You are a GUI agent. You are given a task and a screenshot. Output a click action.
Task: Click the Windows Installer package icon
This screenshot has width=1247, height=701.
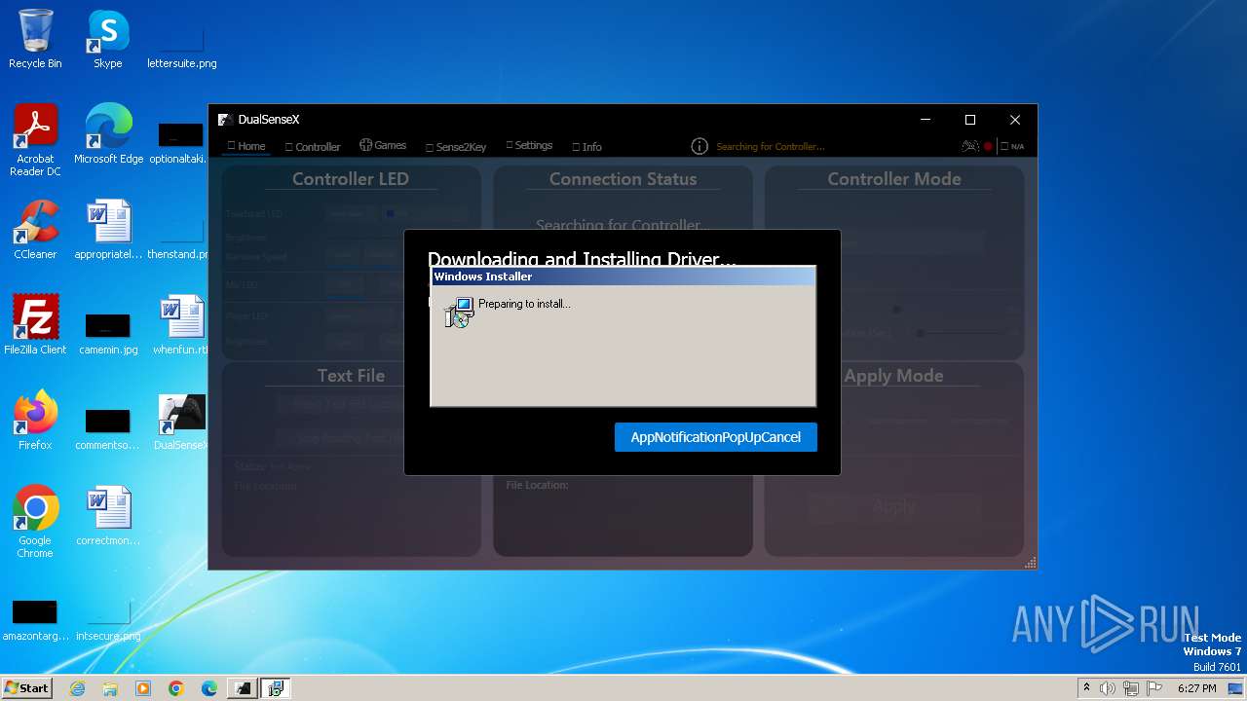[x=459, y=312]
